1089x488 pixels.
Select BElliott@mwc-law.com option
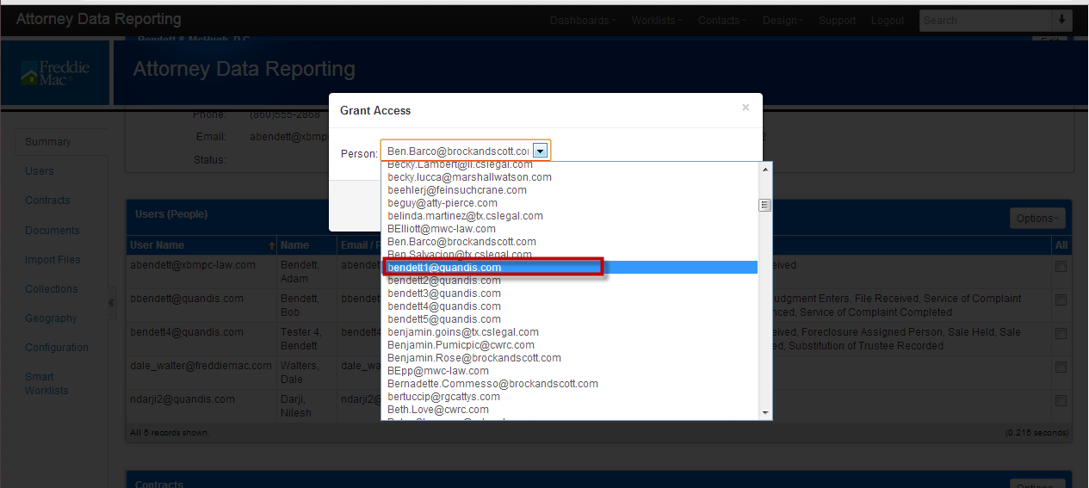[x=569, y=229]
